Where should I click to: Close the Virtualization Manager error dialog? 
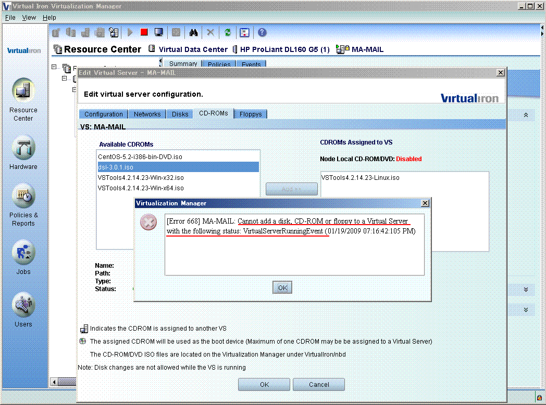click(425, 203)
